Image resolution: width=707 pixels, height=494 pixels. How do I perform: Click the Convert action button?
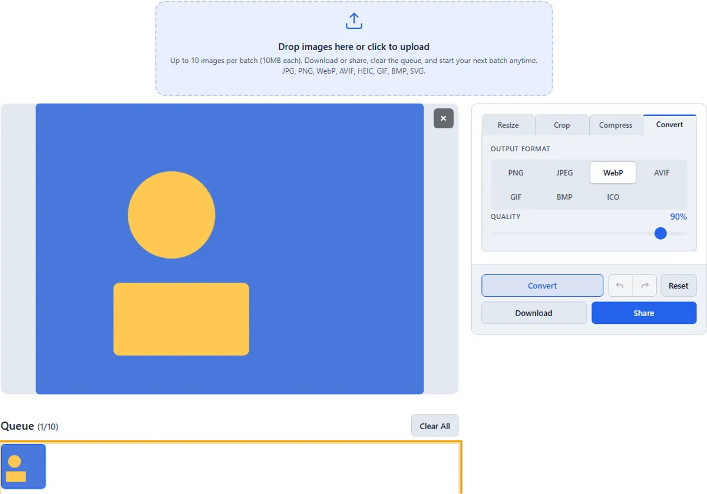tap(542, 286)
